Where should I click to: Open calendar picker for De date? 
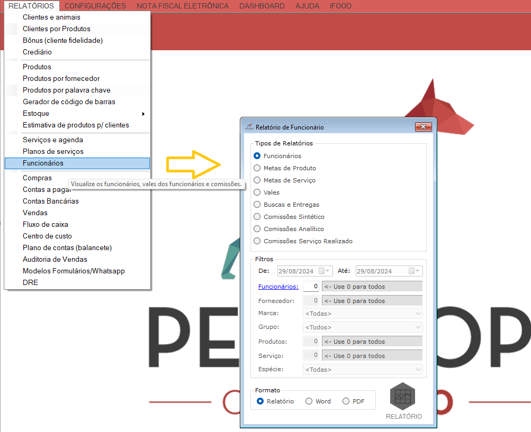tap(324, 271)
